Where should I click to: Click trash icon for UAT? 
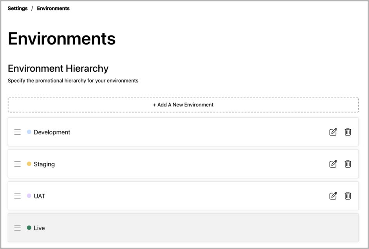348,196
